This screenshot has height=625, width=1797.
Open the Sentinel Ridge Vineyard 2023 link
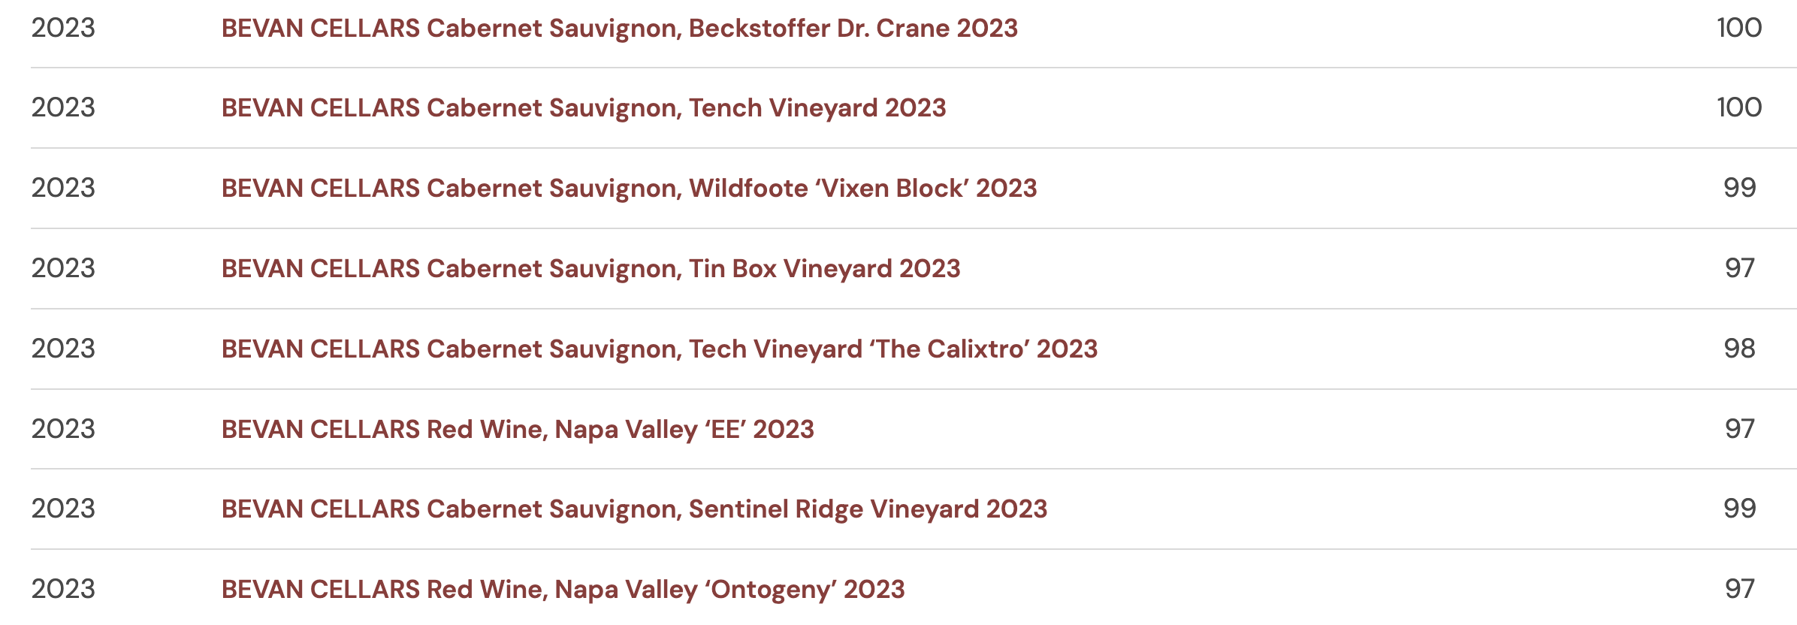(634, 509)
